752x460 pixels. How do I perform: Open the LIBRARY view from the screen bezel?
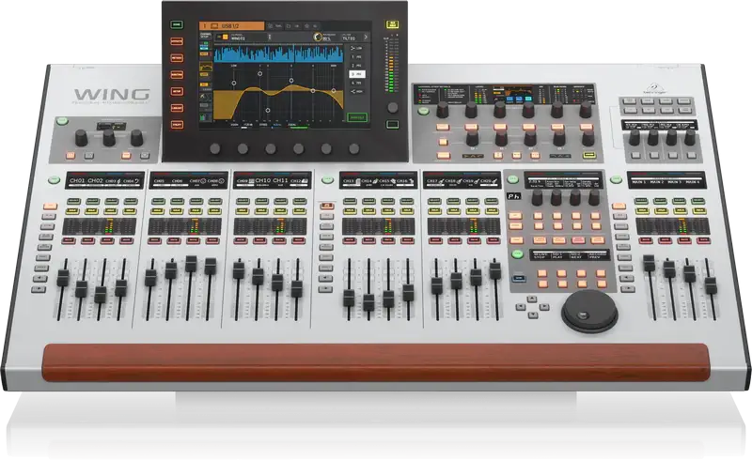point(177,108)
